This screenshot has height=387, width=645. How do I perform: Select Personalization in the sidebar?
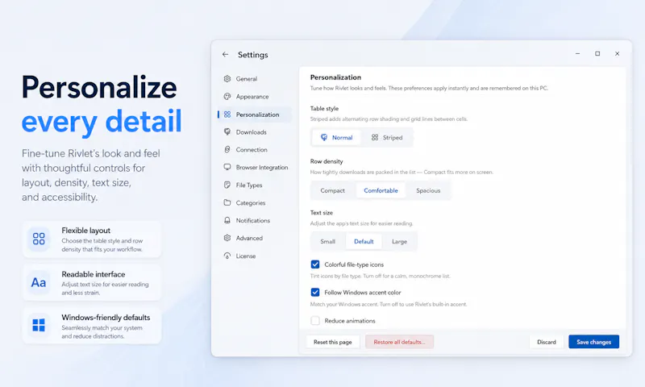coord(254,114)
